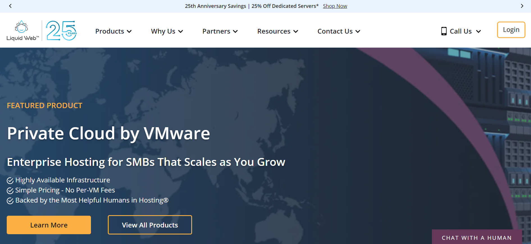Screen dimensions: 531x244
Task: Click the phone icon beside Call Us
Action: [444, 31]
